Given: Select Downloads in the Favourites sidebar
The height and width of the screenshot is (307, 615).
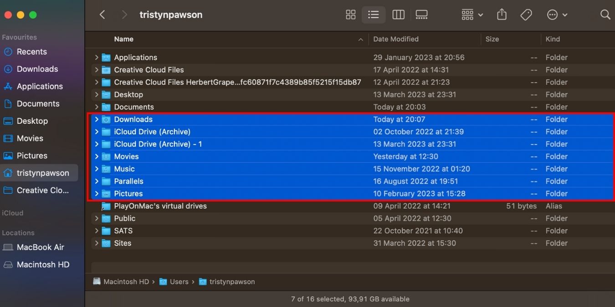Looking at the screenshot, I should 37,69.
